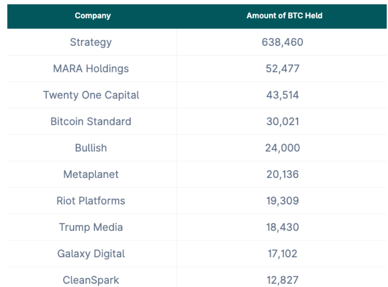Select the Trump Media cell
Viewport: 388px width, 287px height.
click(91, 227)
